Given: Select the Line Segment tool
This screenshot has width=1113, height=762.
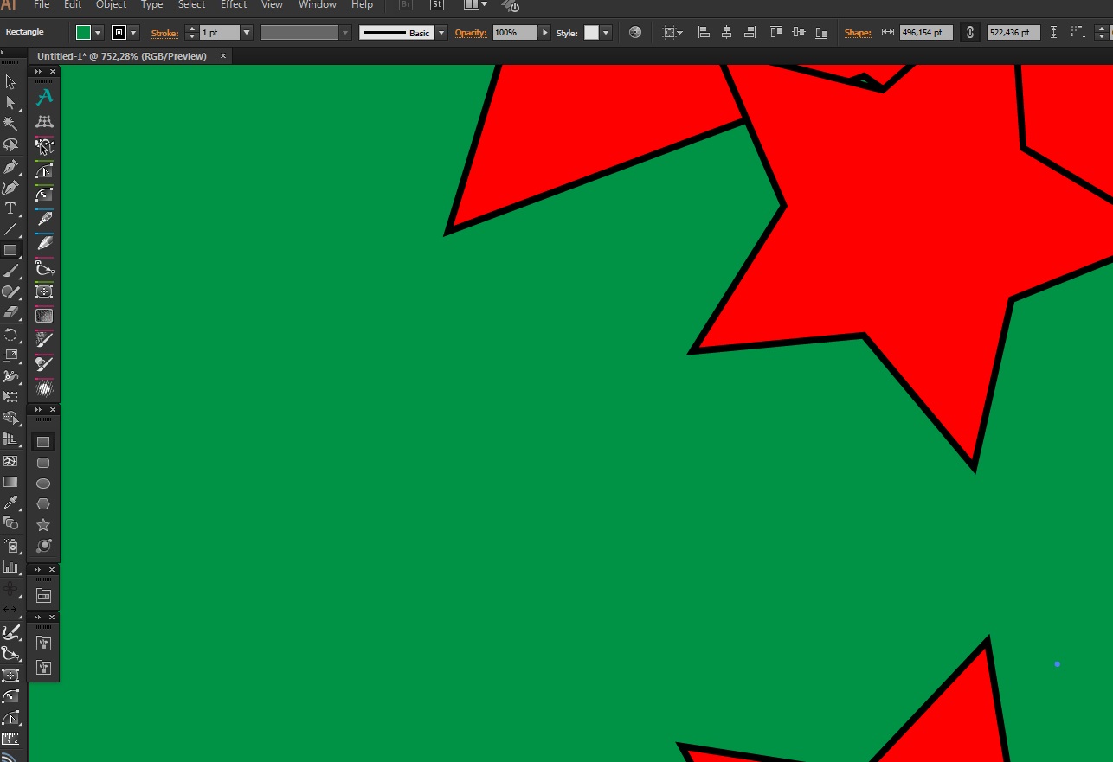Looking at the screenshot, I should (10, 229).
